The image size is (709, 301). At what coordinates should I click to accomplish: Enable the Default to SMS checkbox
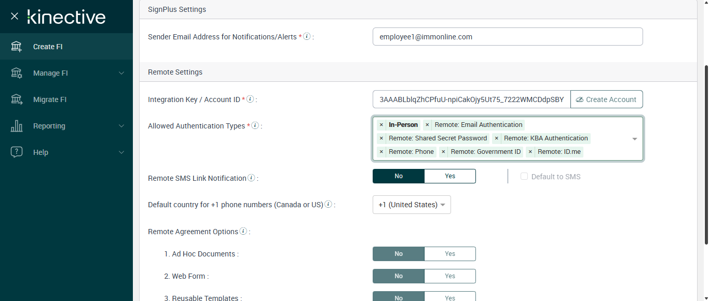click(524, 177)
